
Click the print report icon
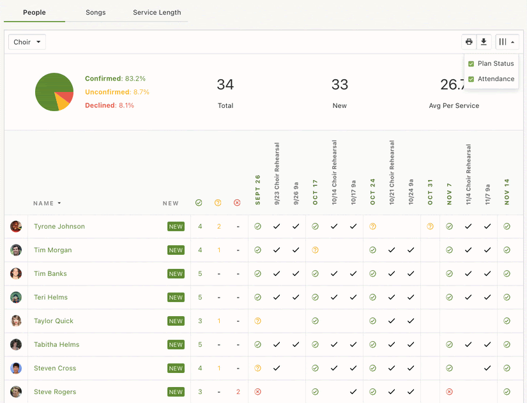(469, 42)
